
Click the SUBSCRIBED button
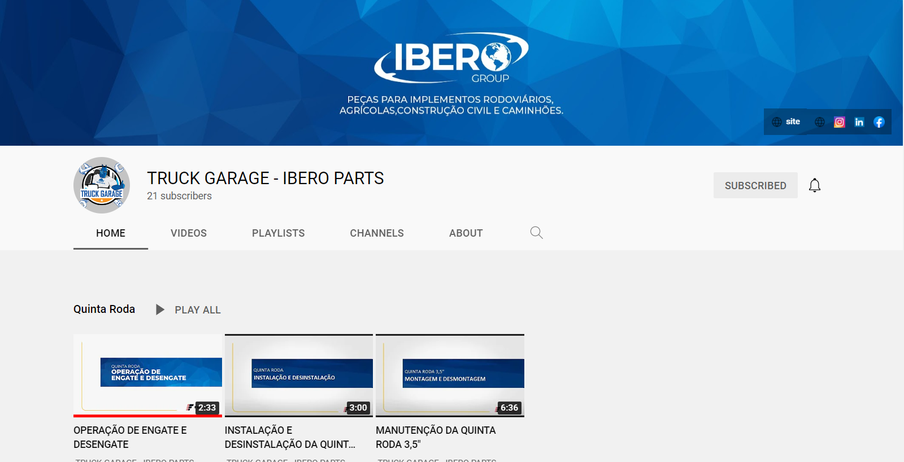(755, 185)
